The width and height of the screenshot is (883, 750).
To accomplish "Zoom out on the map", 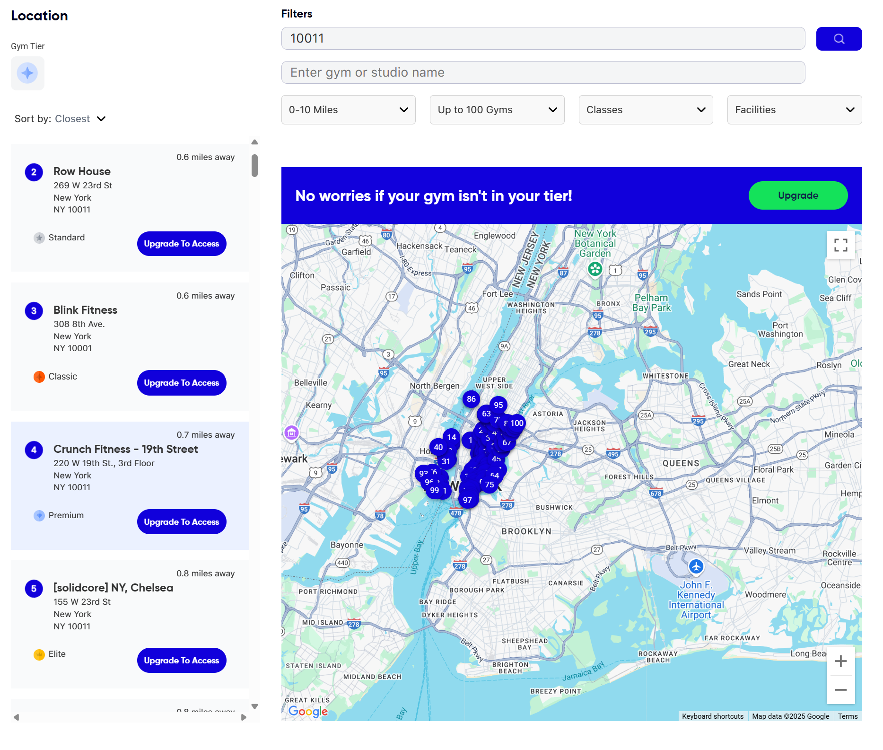I will tap(840, 690).
